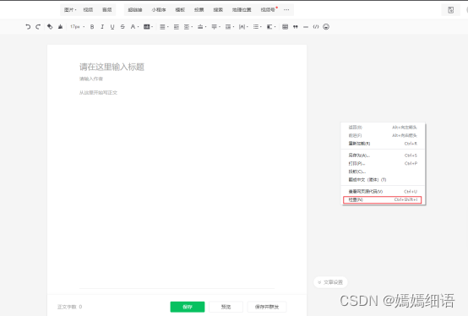
Task: Open the 图片 insert dropdown
Action: pos(70,10)
